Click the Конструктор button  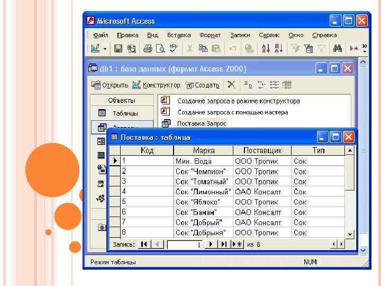pos(156,85)
